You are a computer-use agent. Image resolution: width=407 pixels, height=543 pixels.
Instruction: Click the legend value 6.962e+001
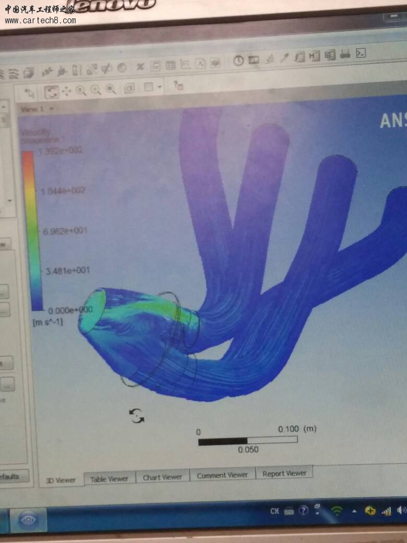pyautogui.click(x=65, y=231)
